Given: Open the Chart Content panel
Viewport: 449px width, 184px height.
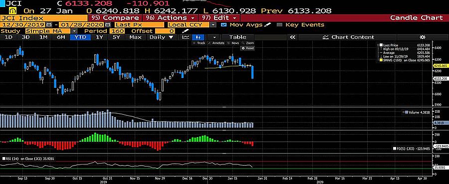Looking at the screenshot, I should pyautogui.click(x=348, y=37).
